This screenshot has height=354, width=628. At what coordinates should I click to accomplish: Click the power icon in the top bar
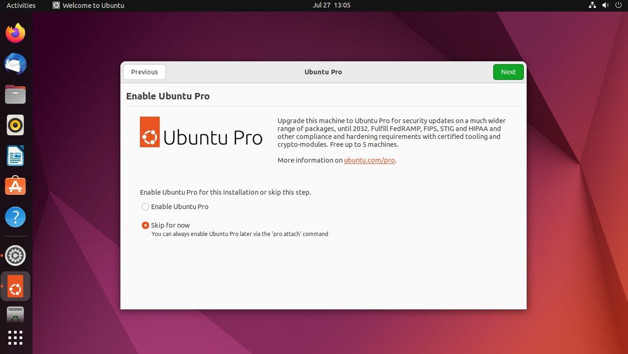tap(618, 6)
